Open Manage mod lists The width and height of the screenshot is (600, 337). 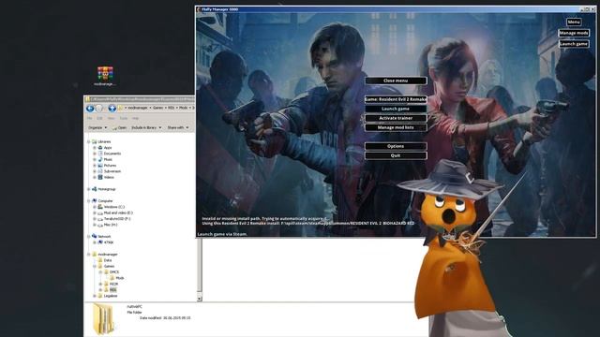coord(396,127)
